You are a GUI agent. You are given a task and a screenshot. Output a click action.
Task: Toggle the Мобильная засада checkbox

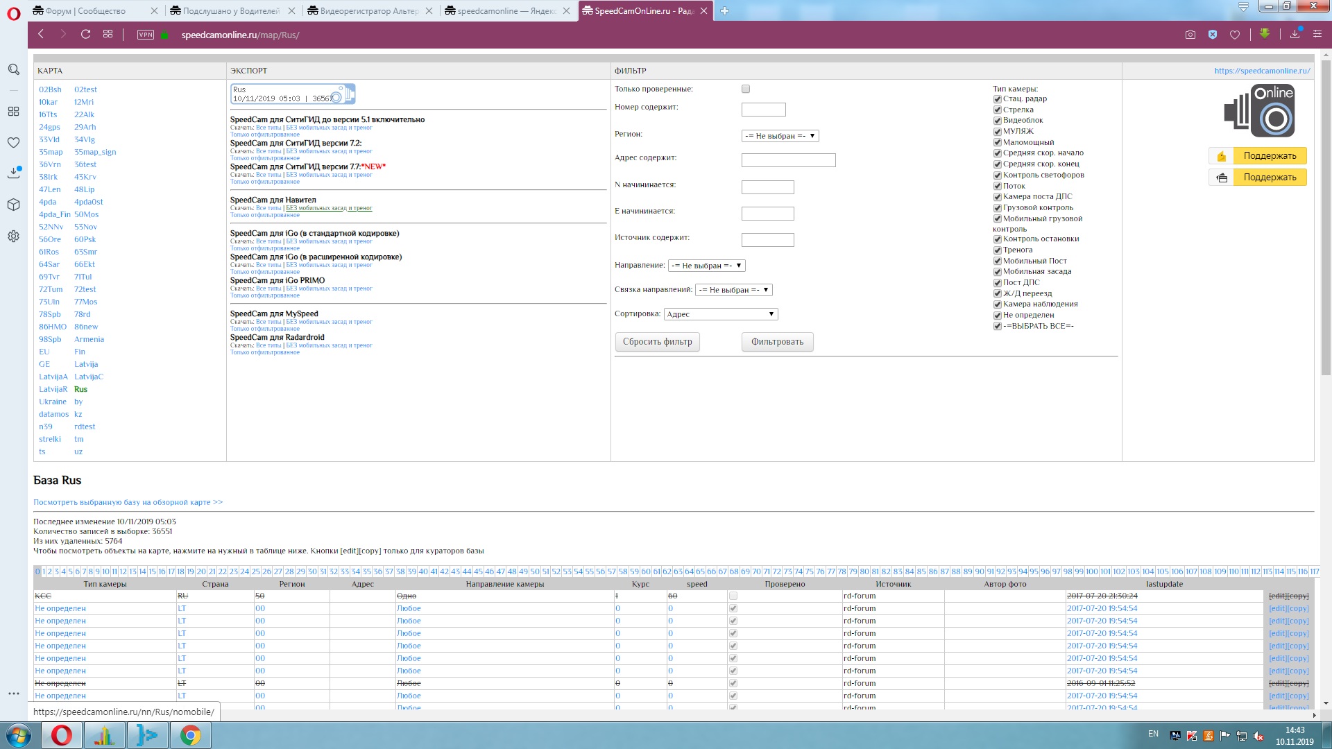pos(998,272)
